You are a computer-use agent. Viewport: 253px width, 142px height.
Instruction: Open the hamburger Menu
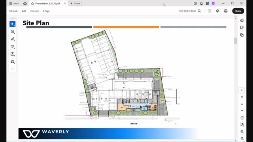pos(14,4)
